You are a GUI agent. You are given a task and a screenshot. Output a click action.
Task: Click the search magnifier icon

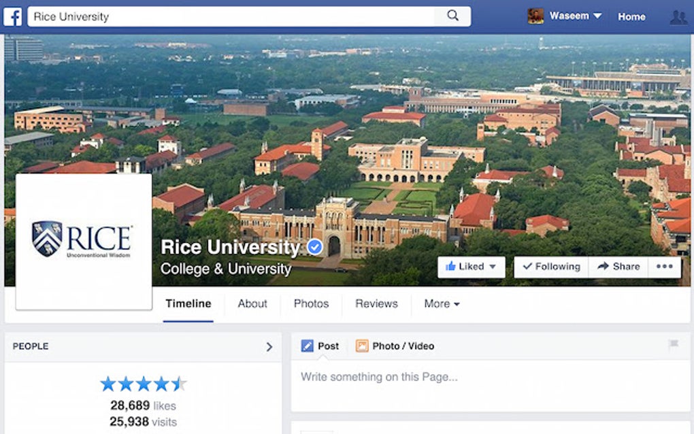(x=452, y=16)
